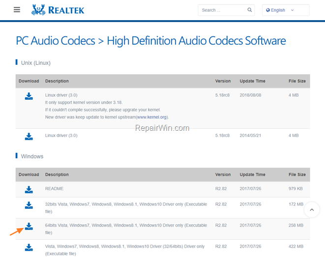Click the 64bits Vista, Windows7 driver description
325x257 pixels.
126,229
